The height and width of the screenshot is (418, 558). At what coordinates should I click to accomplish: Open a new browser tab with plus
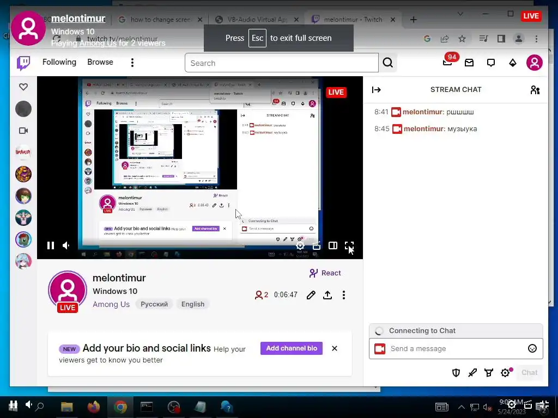point(413,20)
